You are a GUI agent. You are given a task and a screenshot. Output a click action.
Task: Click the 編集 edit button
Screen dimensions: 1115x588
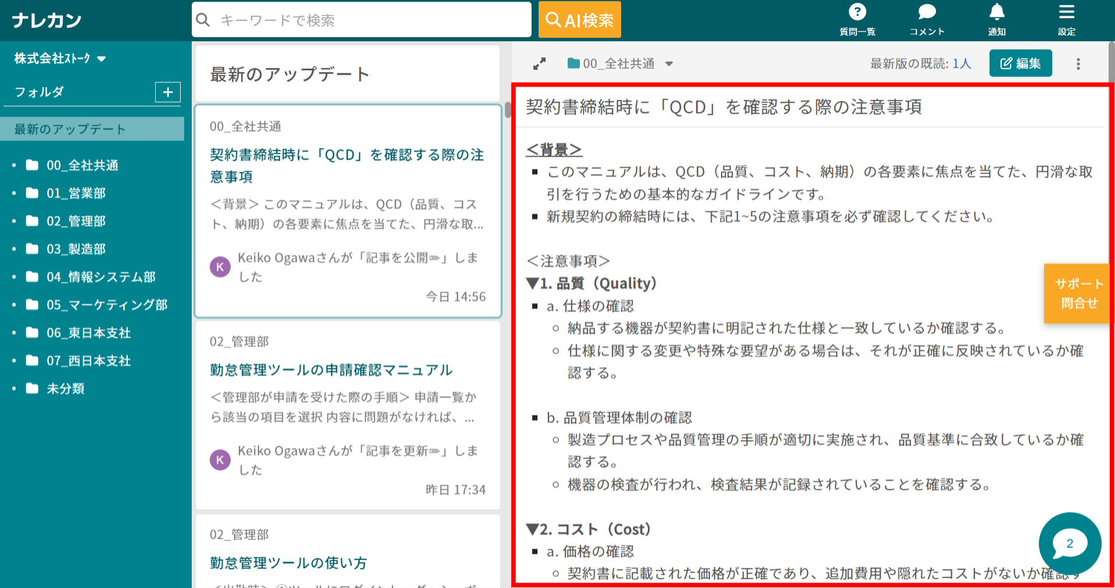(1020, 63)
